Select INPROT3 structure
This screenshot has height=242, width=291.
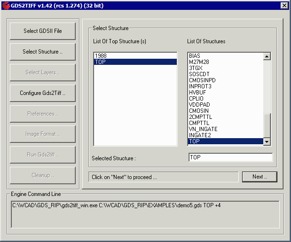point(226,86)
